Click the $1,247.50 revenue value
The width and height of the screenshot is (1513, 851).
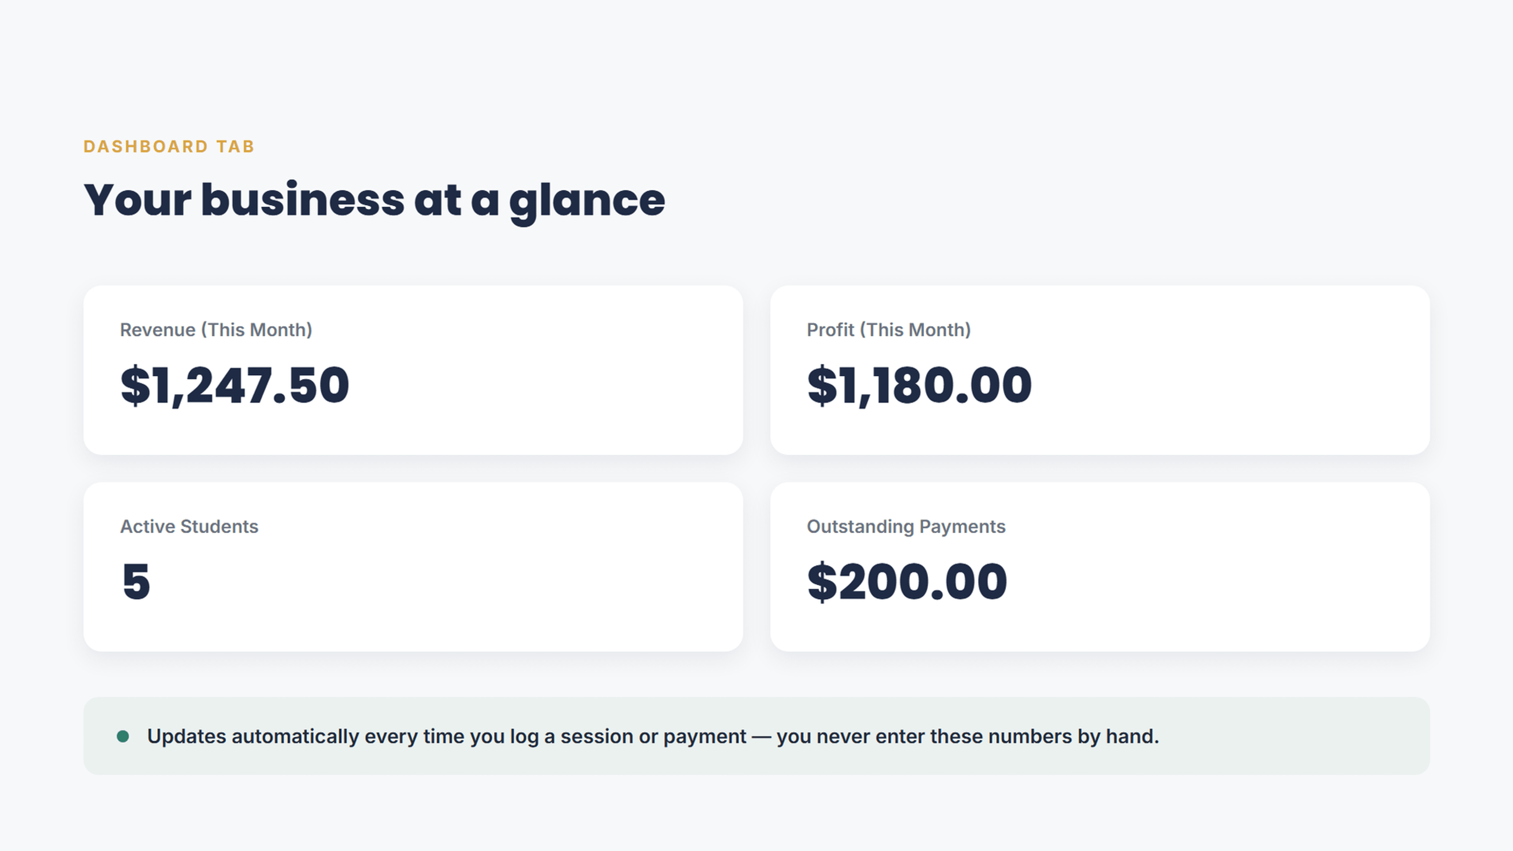(x=235, y=385)
